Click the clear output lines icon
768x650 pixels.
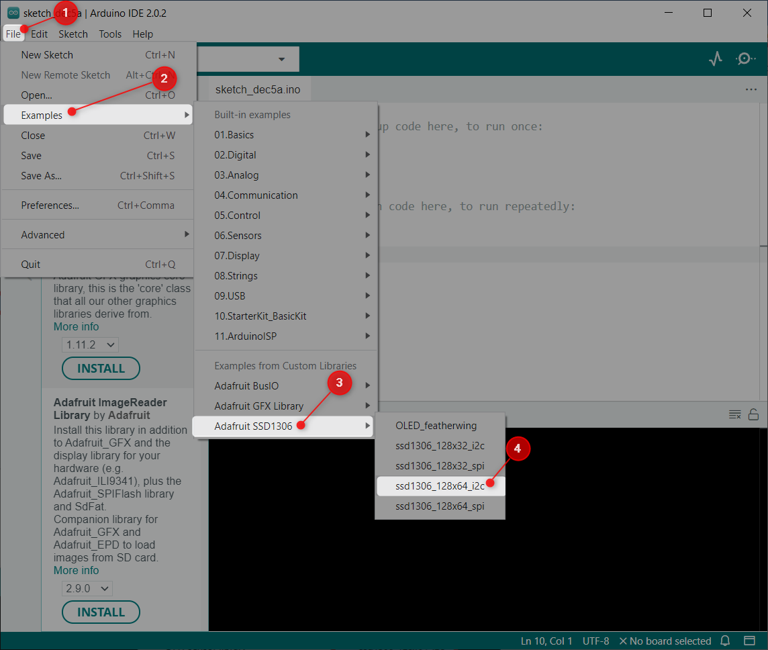coord(734,414)
